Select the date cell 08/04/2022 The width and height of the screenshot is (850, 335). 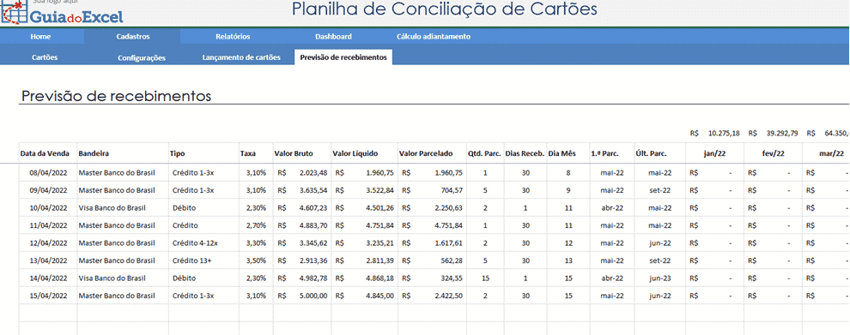pyautogui.click(x=48, y=173)
